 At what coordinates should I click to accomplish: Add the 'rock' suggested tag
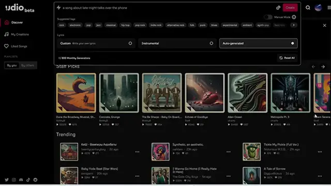pos(62,25)
